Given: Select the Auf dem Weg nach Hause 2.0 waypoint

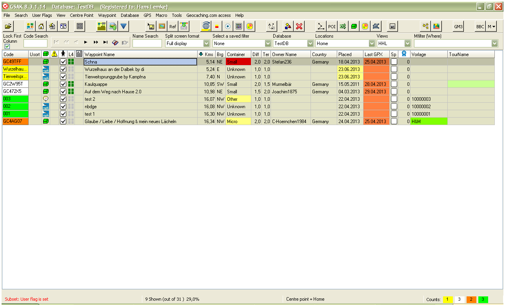Looking at the screenshot, I should pyautogui.click(x=140, y=91).
